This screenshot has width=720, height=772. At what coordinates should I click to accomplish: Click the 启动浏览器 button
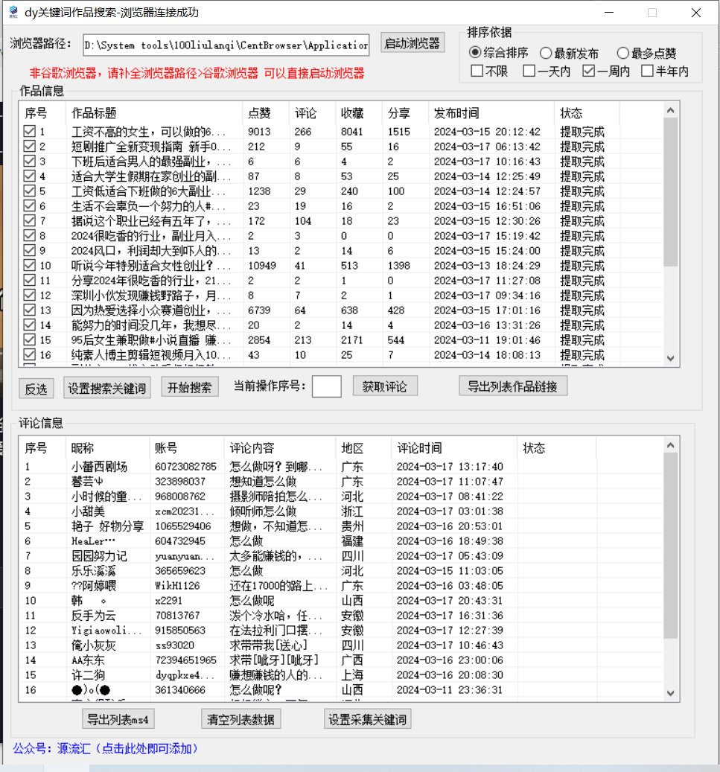414,42
